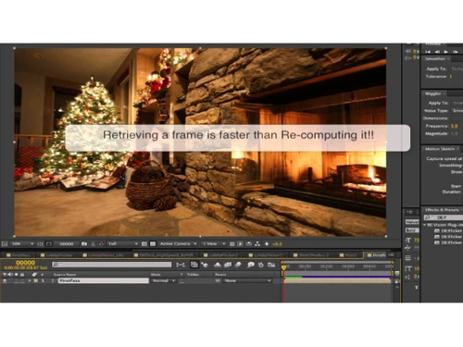This screenshot has height=347, width=463.
Task: Click the first frame button in Preview panel
Action: 428,52
